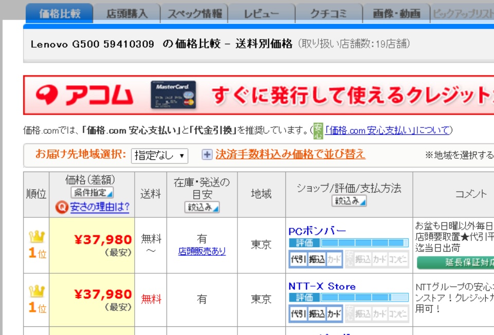
Task: Open the お届け先地域選択 dropdown
Action: pos(159,156)
